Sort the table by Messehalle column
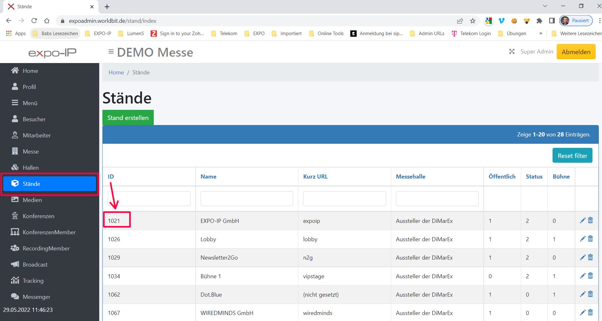This screenshot has height=321, width=602. click(x=411, y=177)
